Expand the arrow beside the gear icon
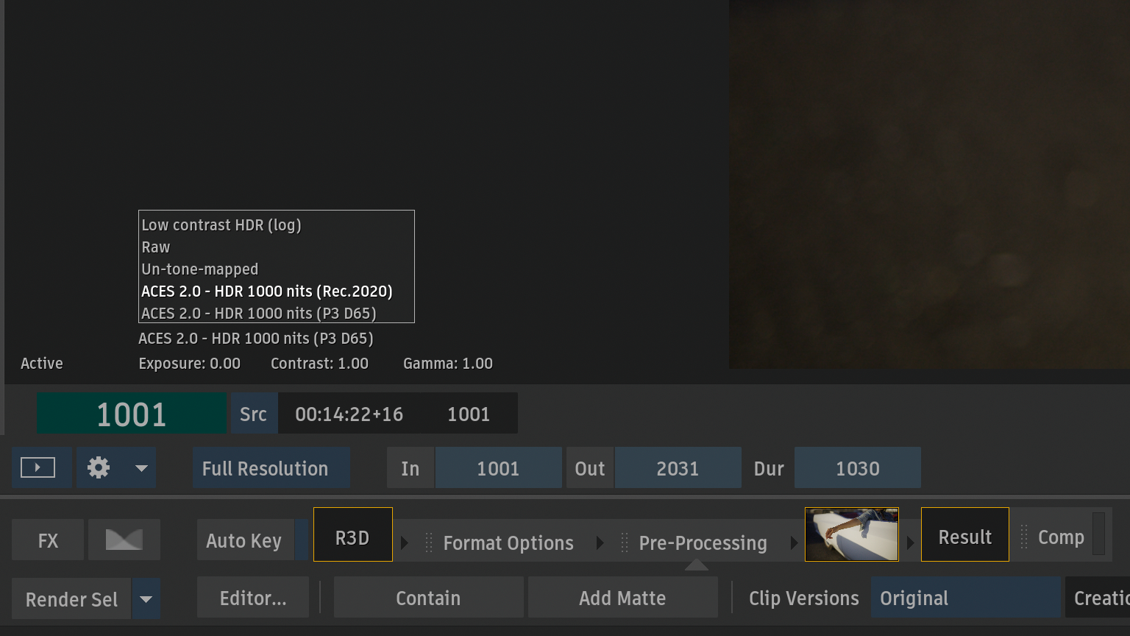The width and height of the screenshot is (1130, 636). (x=141, y=468)
